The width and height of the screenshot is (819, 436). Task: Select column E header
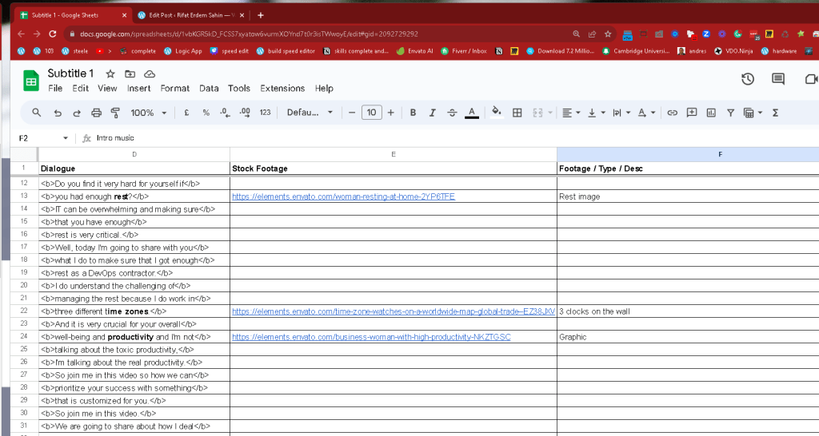394,154
